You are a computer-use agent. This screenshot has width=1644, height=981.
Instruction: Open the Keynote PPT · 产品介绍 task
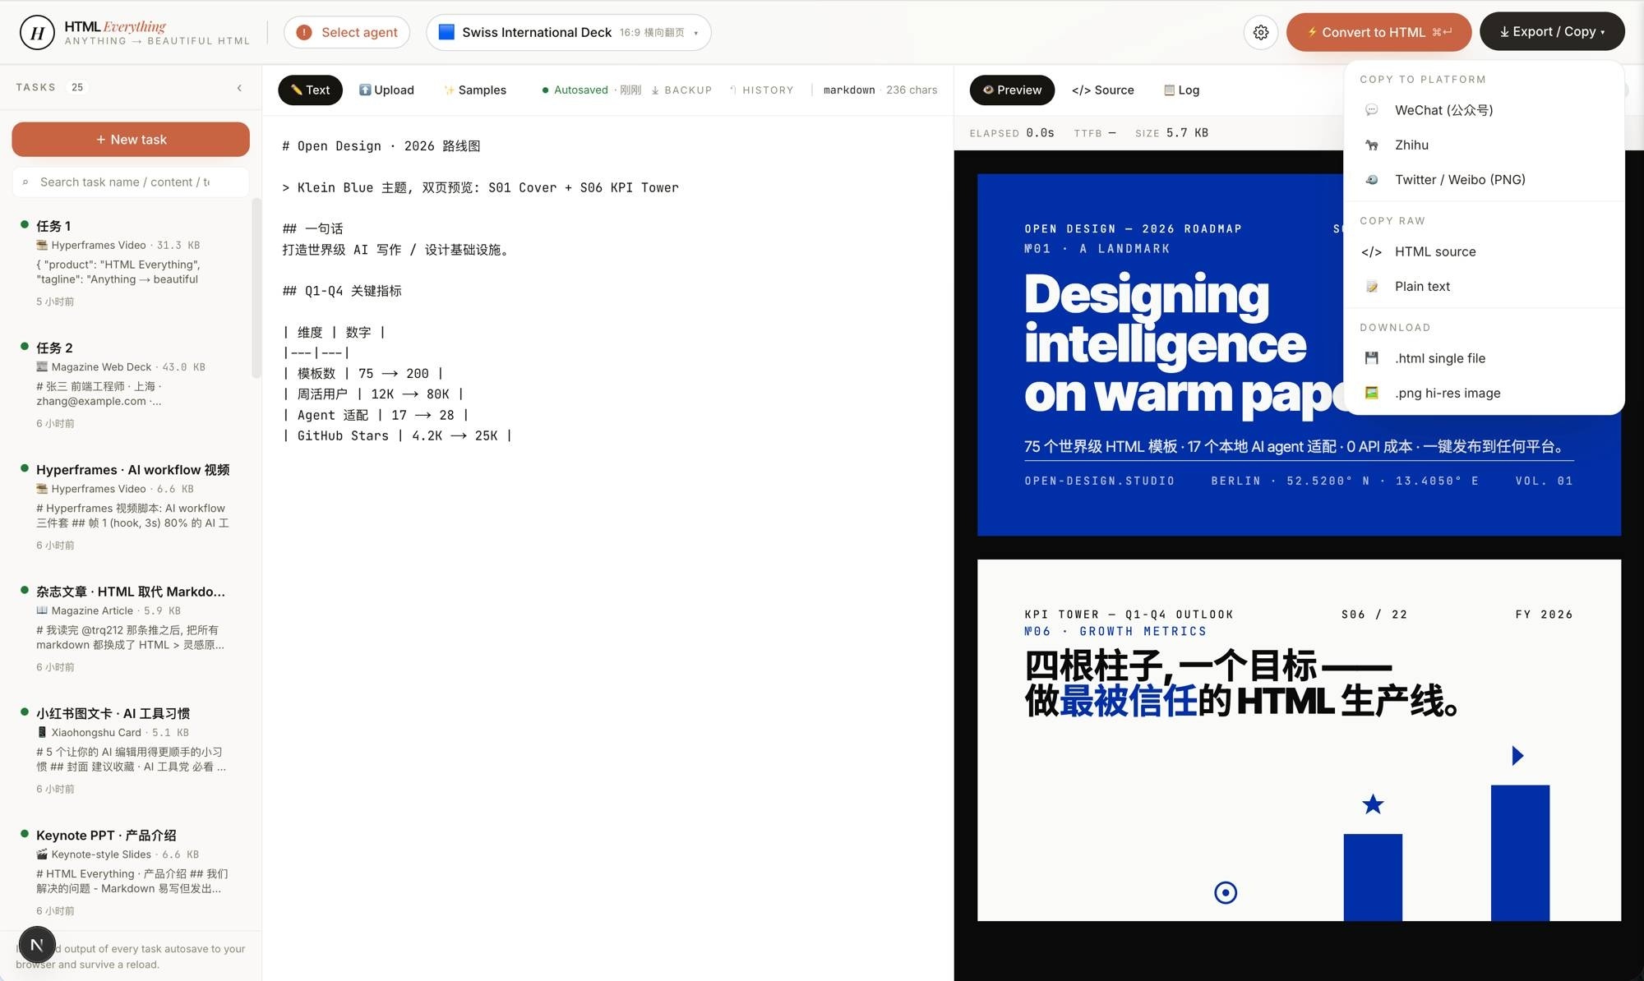click(131, 872)
